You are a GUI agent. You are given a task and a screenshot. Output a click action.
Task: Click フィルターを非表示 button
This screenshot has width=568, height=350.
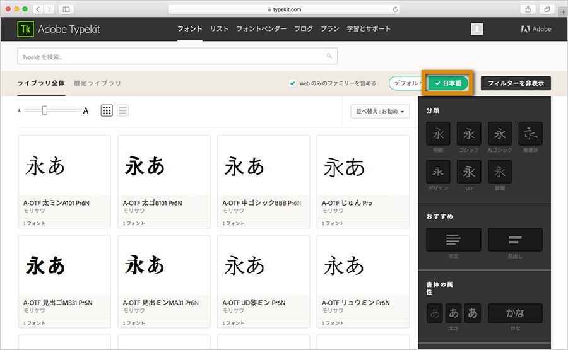point(516,83)
